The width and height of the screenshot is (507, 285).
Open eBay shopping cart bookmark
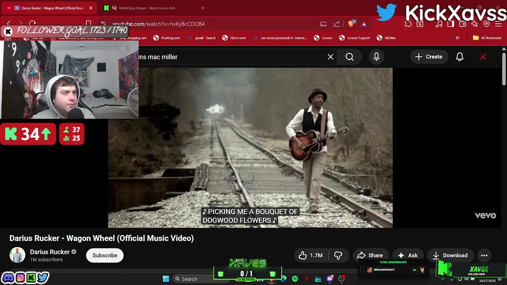(x=129, y=38)
